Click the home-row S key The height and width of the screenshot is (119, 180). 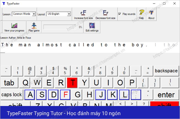tap(41, 95)
